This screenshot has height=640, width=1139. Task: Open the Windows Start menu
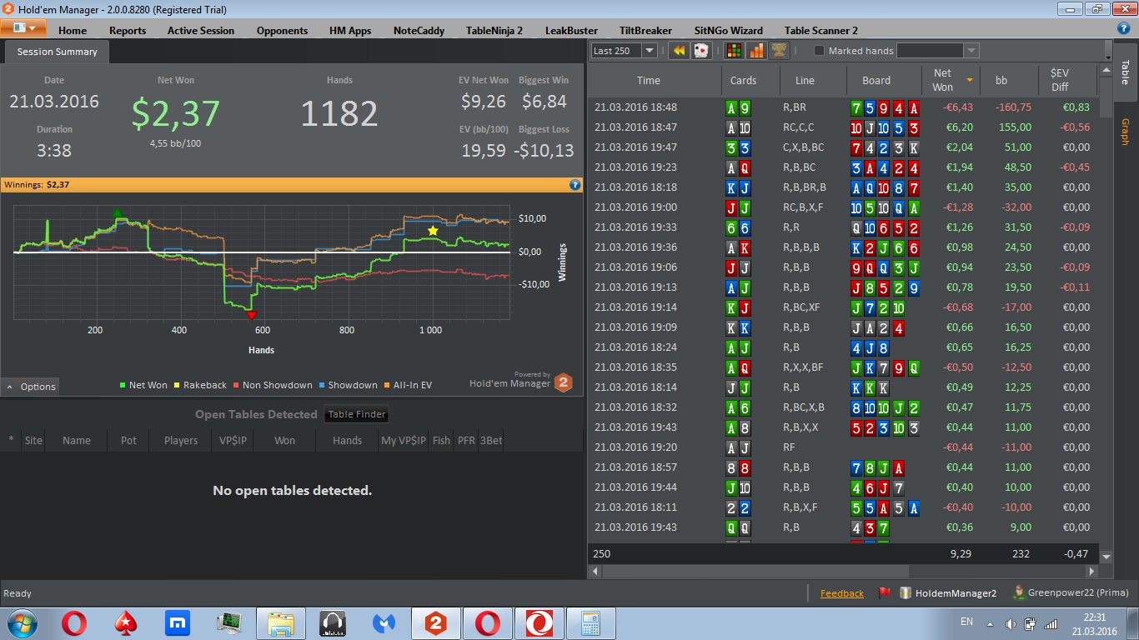point(21,622)
